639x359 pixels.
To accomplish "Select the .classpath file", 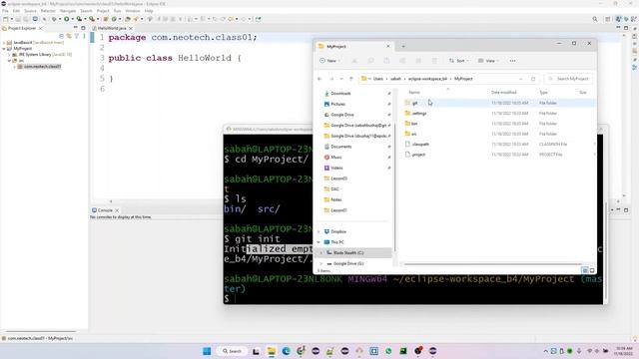I will click(x=420, y=144).
